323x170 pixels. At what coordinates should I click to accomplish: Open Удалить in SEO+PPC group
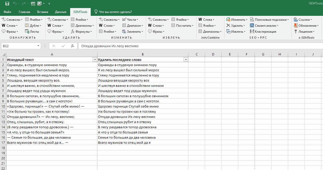pyautogui.click(x=236, y=25)
